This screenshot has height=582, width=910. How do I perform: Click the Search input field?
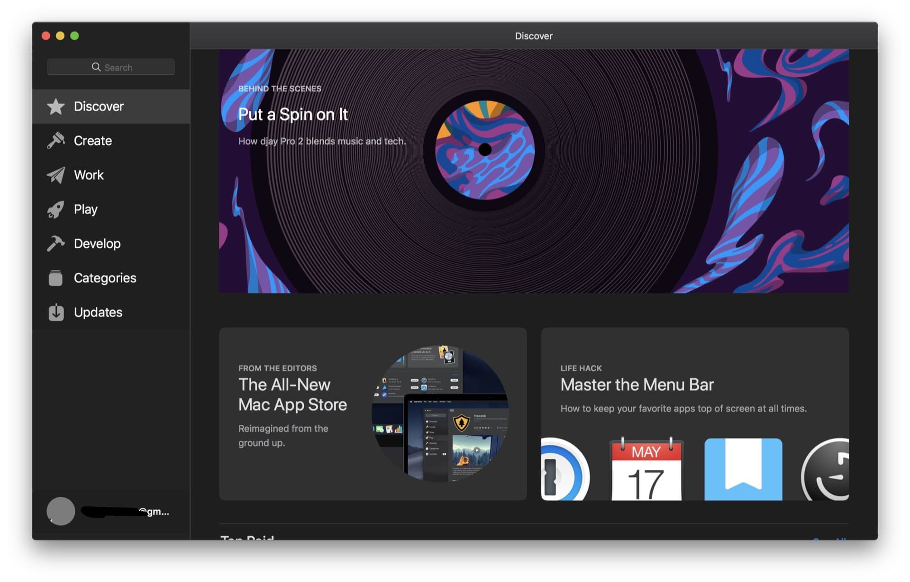click(111, 67)
